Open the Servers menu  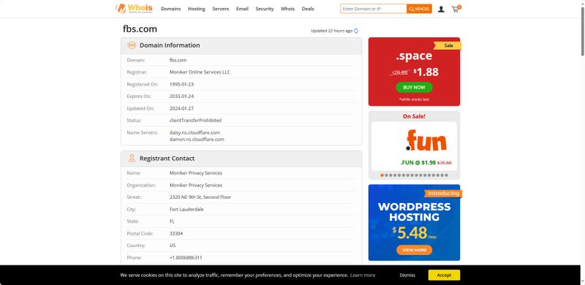pos(221,9)
